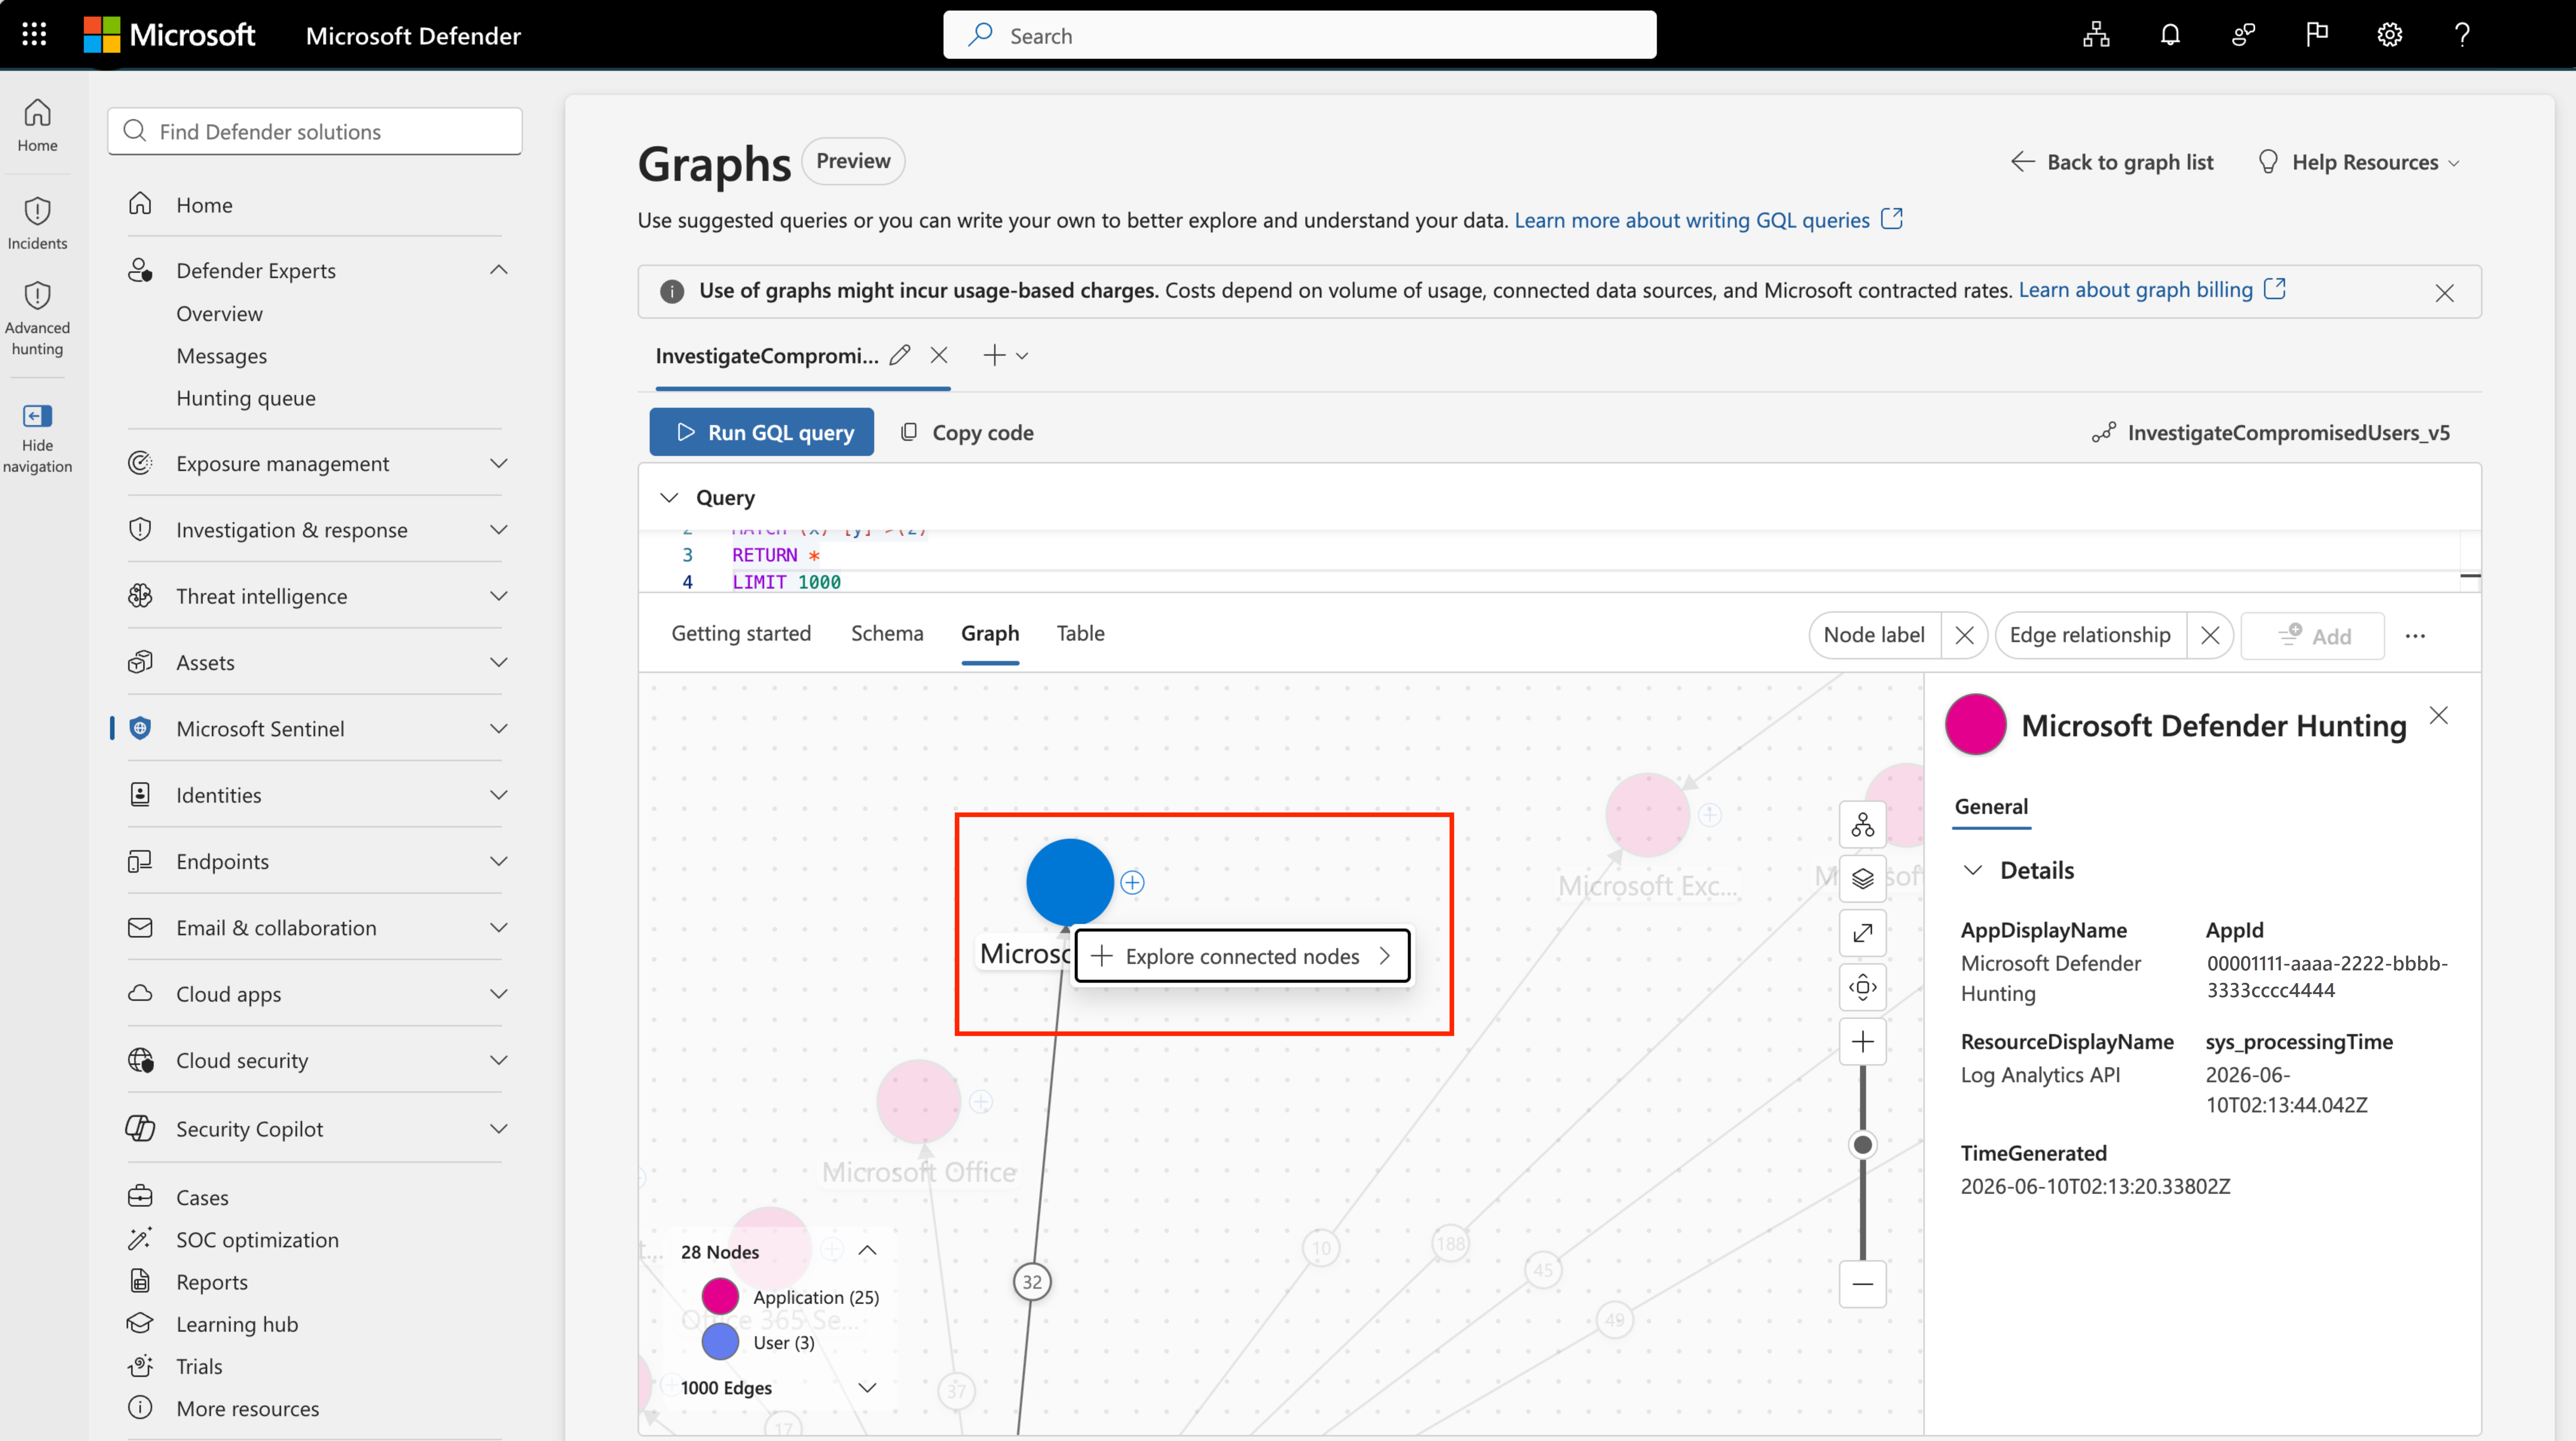
Task: Collapse Defender Experts section
Action: tap(498, 270)
